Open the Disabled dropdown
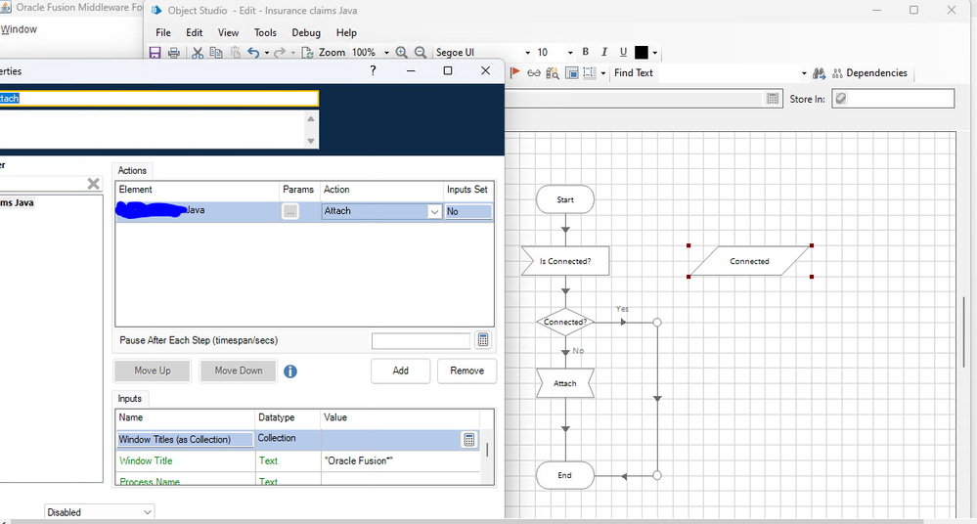Screen dimensions: 977x524 click(148, 512)
